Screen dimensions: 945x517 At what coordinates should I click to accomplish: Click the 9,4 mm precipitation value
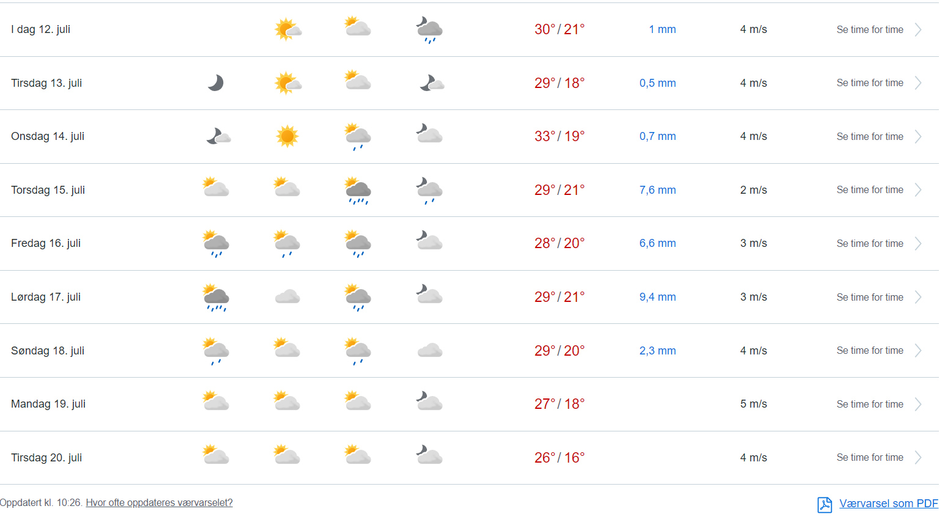(658, 297)
